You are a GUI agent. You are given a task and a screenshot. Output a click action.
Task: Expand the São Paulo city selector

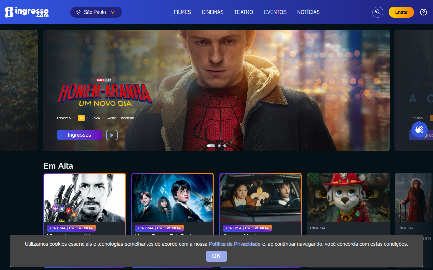click(x=96, y=12)
